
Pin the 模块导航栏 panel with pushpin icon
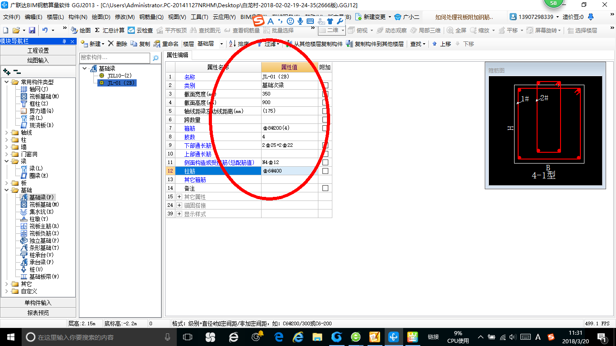[64, 41]
